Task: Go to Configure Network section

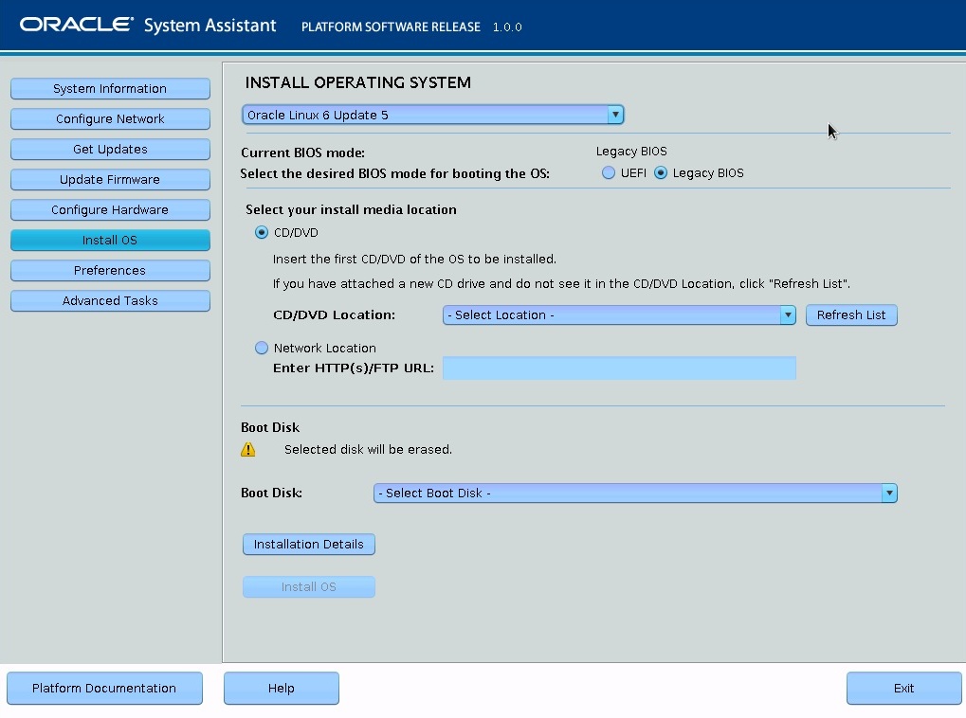Action: coord(110,119)
